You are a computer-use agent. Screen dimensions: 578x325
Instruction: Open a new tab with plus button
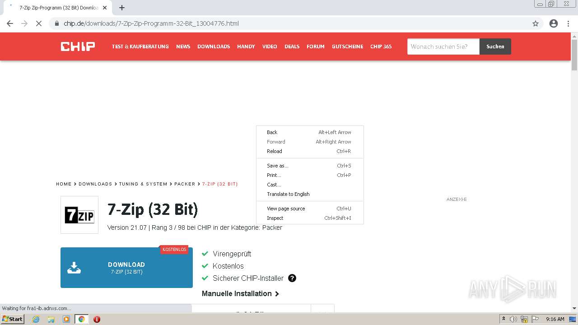tap(122, 8)
